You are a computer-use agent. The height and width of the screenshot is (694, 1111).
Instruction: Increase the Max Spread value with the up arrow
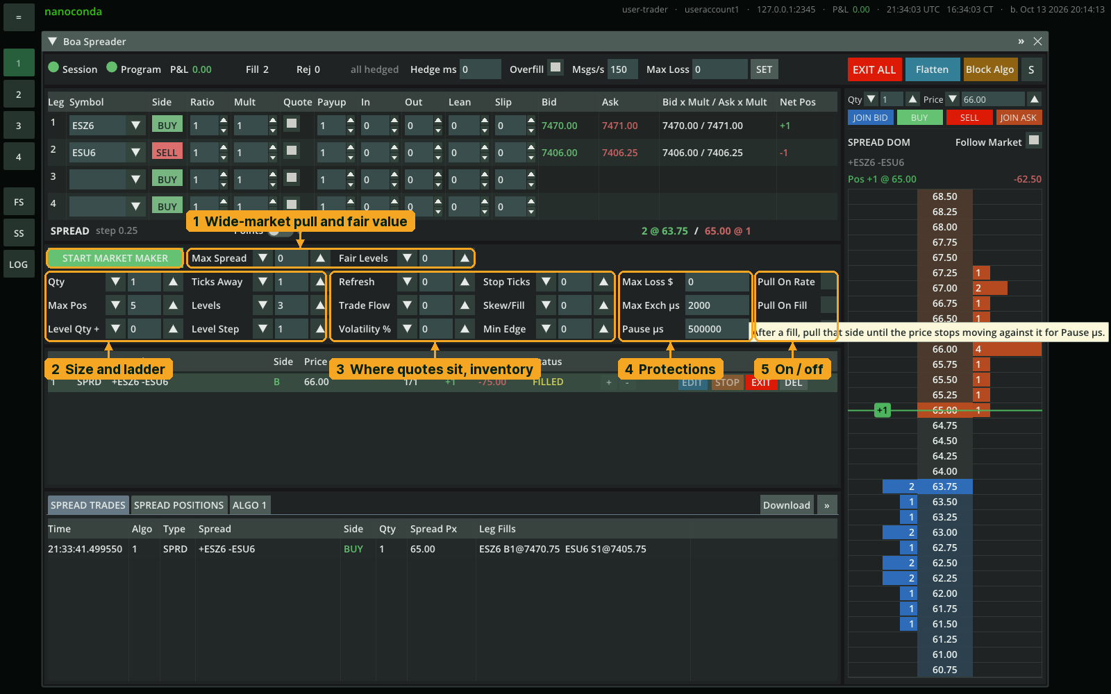(x=320, y=258)
